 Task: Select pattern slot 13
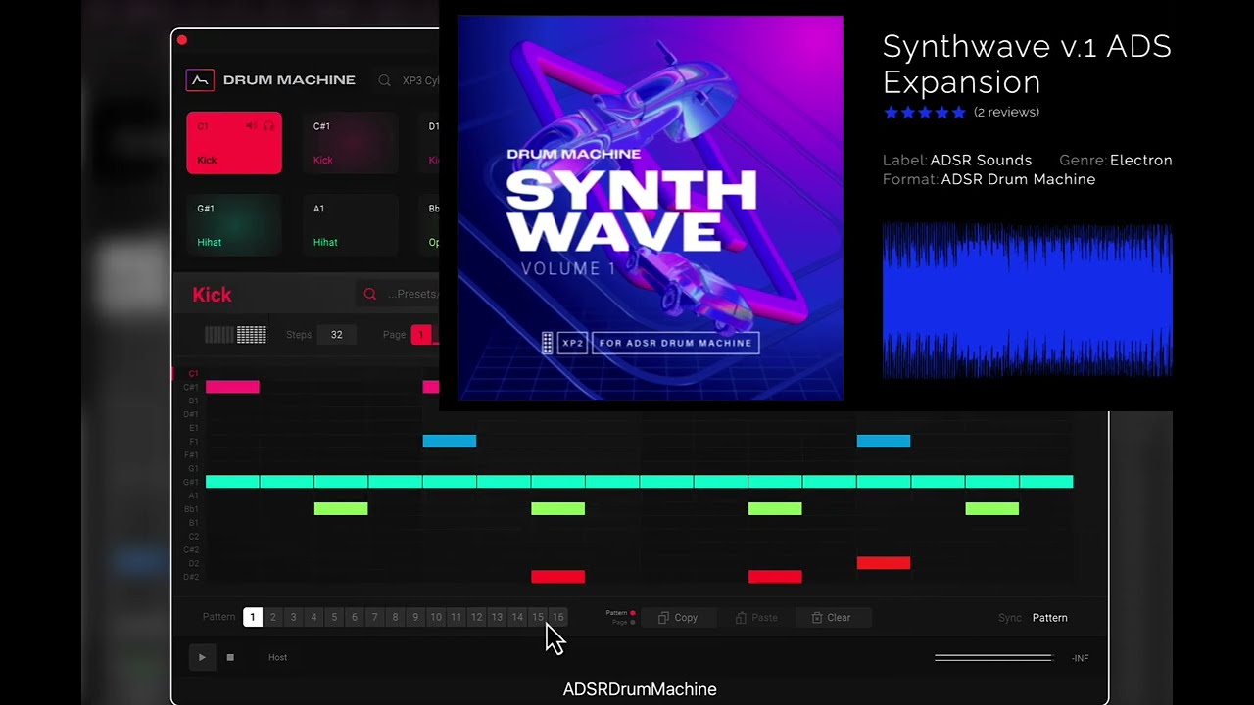(497, 617)
